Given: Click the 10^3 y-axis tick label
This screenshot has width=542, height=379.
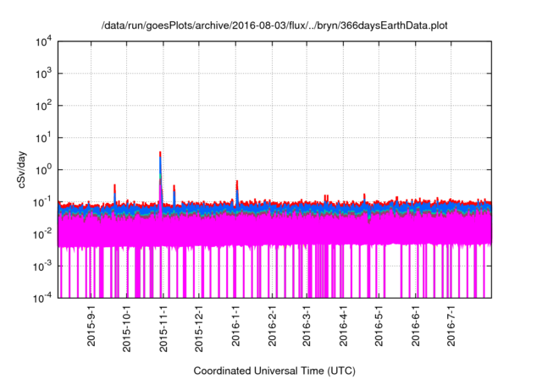Looking at the screenshot, I should pyautogui.click(x=44, y=74).
